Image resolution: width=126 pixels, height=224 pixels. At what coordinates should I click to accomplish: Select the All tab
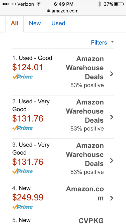15,23
